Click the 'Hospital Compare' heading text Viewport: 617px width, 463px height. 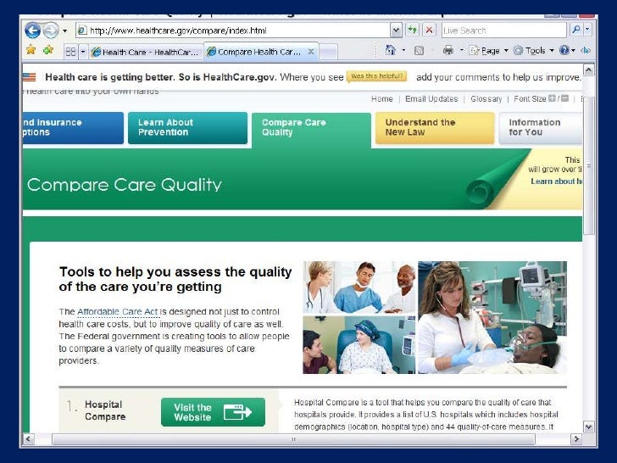point(105,410)
